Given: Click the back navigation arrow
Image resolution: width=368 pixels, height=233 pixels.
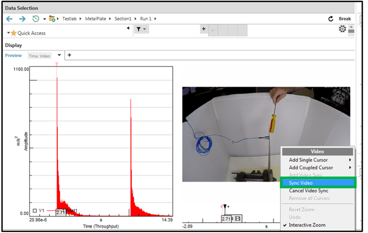Looking at the screenshot, I should tap(9, 18).
